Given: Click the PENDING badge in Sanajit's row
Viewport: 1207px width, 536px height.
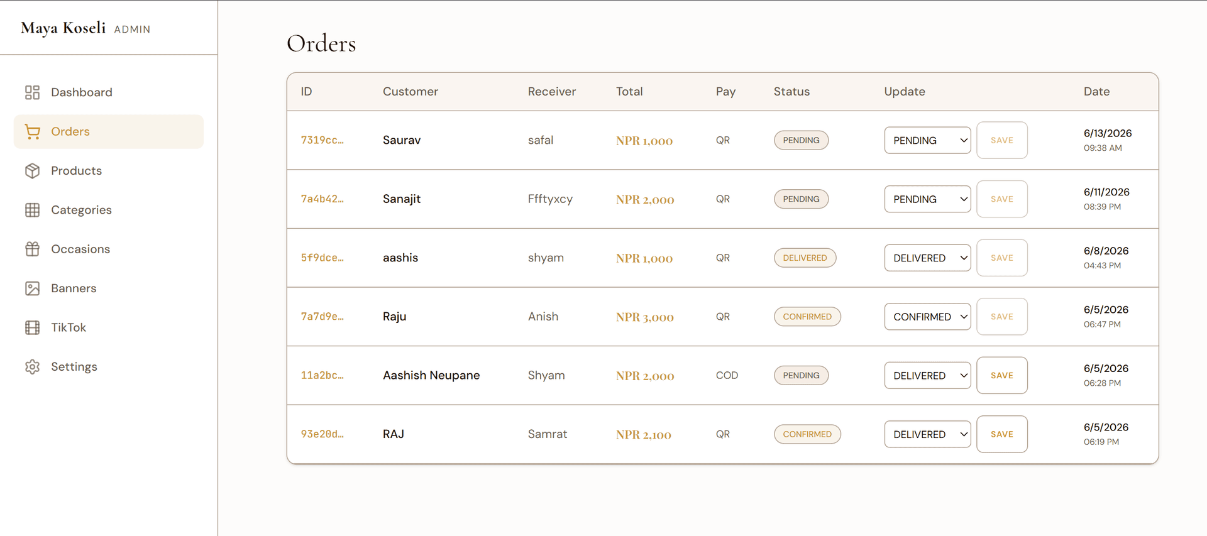Looking at the screenshot, I should click(x=801, y=199).
